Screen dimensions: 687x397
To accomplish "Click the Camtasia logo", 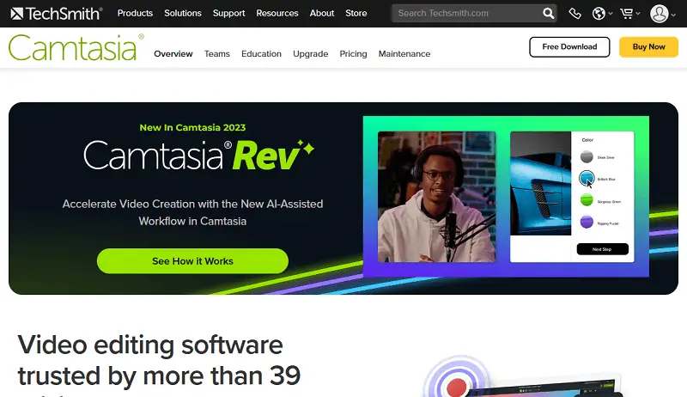I will click(76, 47).
